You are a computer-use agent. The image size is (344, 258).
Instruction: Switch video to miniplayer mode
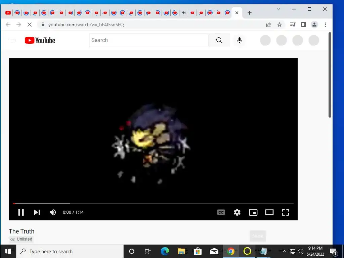[x=253, y=212]
